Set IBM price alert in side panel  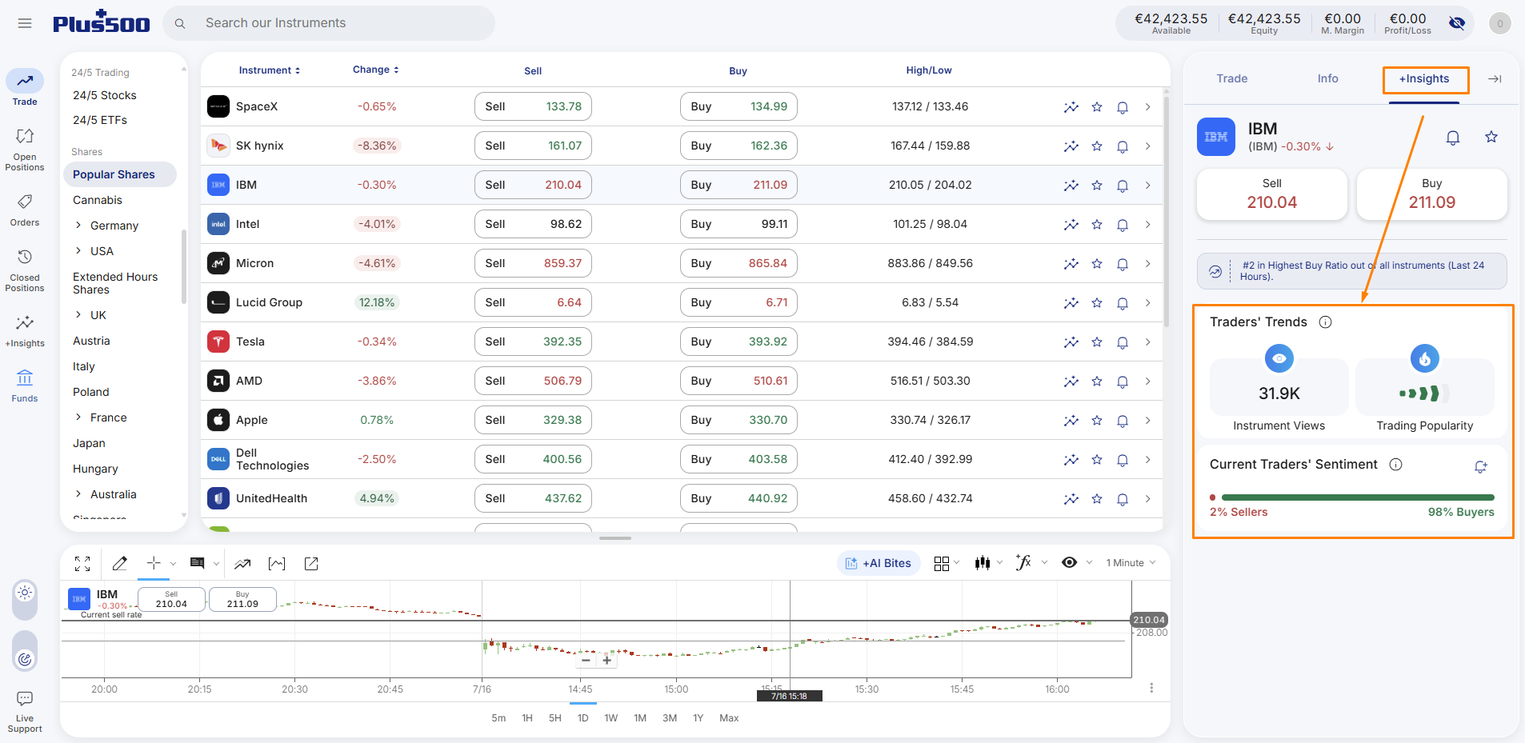[x=1453, y=138]
